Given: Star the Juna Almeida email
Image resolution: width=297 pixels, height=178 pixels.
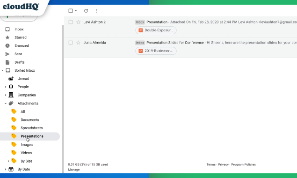Looking at the screenshot, I should point(78,43).
